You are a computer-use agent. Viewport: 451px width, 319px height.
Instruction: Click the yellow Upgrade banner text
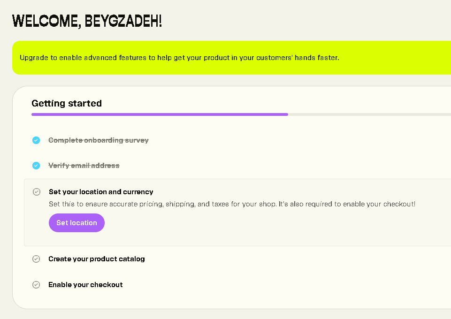pyautogui.click(x=179, y=58)
